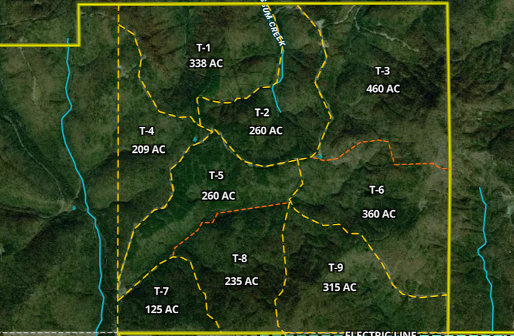Click the T-6 tract label
514x336 pixels.
[x=377, y=190]
